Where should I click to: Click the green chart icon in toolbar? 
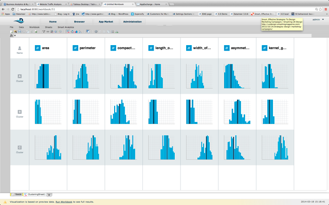[x=117, y=32]
